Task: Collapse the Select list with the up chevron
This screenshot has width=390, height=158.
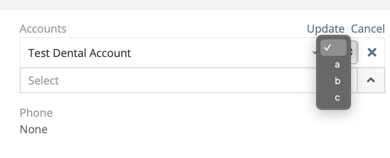Action: [x=371, y=80]
